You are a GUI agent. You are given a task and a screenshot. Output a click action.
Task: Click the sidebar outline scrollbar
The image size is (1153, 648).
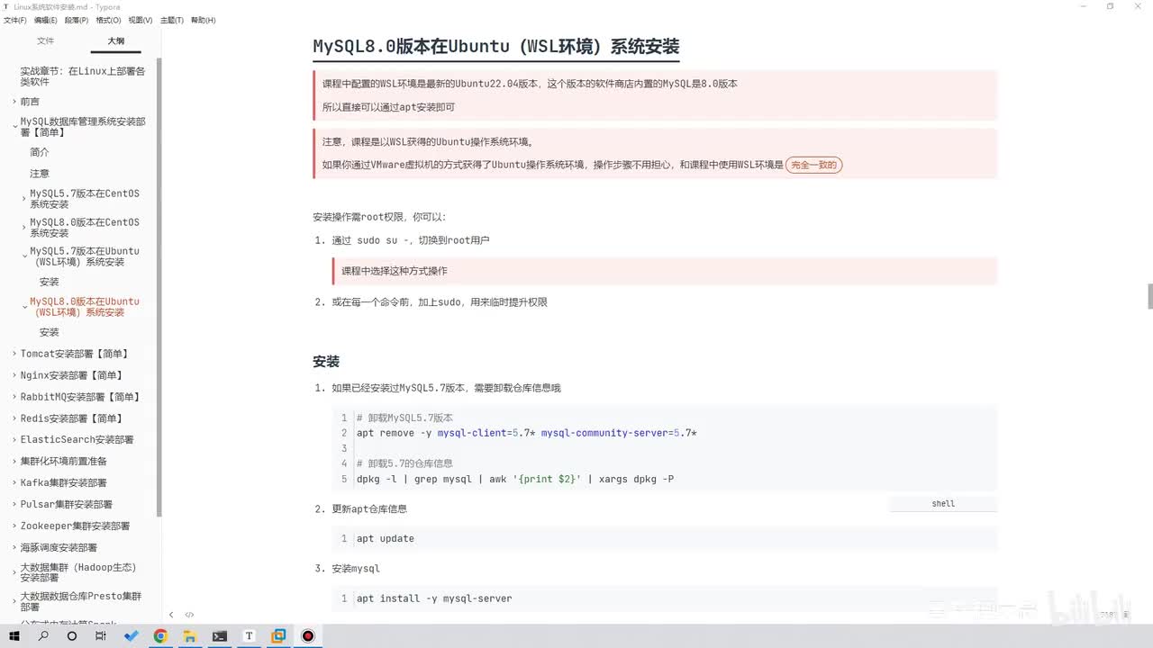[x=159, y=288]
